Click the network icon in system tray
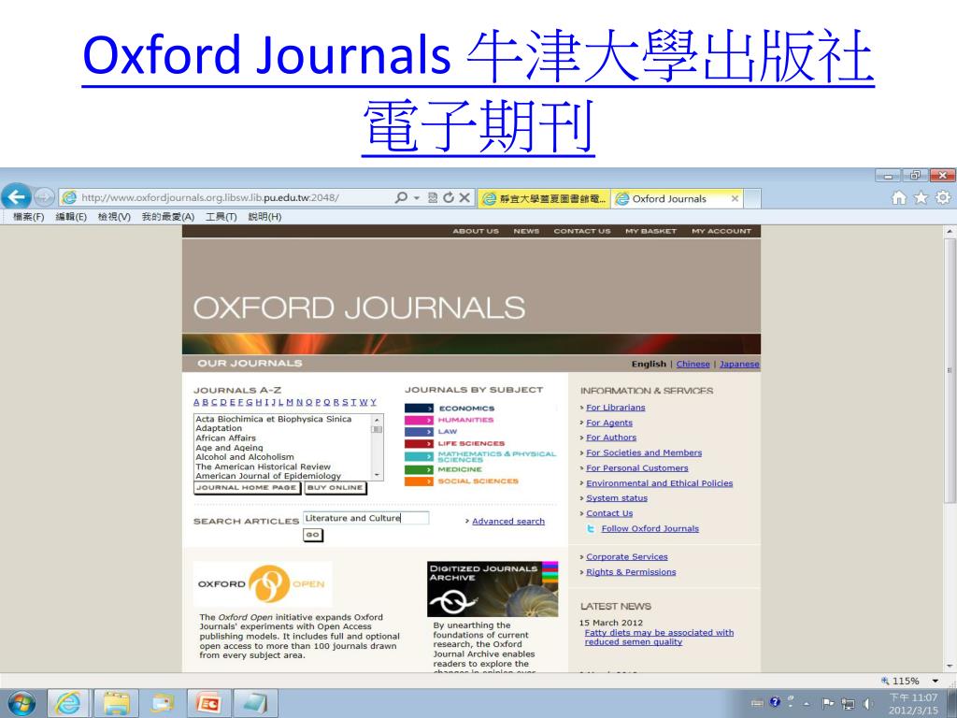Screen dimensions: 957x718 pos(848,704)
